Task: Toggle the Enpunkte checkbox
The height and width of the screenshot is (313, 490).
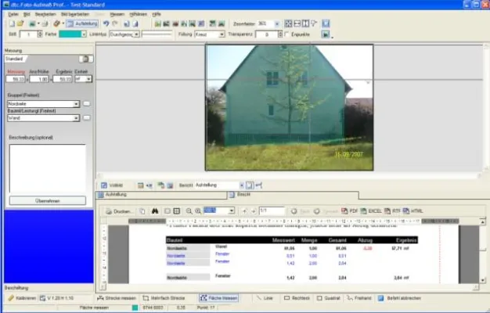Action: 286,34
